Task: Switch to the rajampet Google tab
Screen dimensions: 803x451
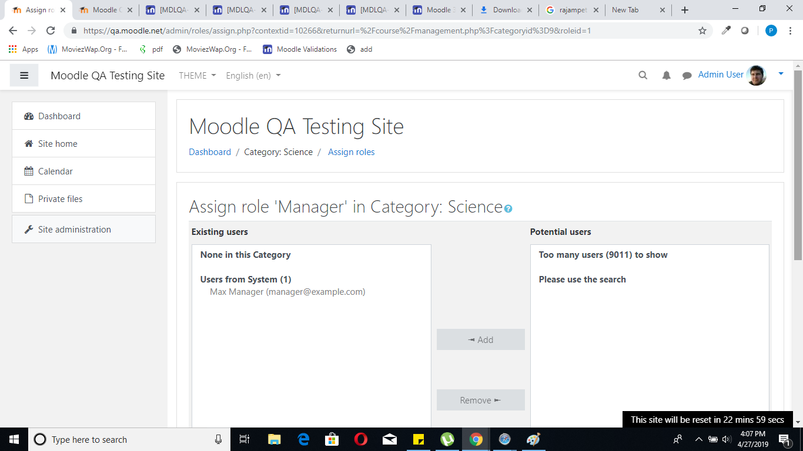Action: click(x=573, y=10)
